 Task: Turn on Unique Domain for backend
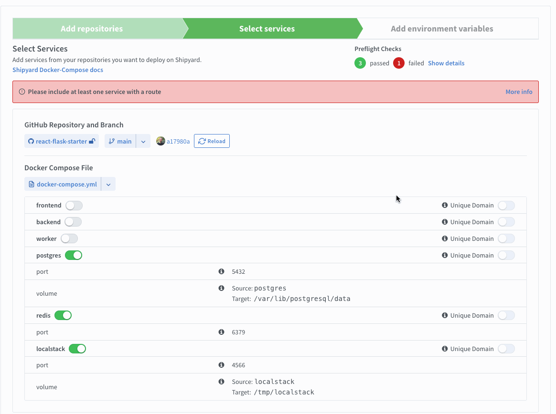506,222
